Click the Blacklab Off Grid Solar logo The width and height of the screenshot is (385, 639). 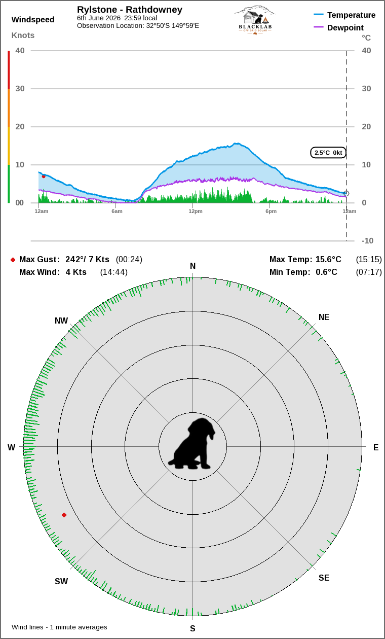click(x=255, y=20)
